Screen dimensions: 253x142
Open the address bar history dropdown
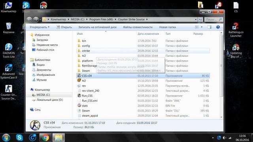click(196, 19)
